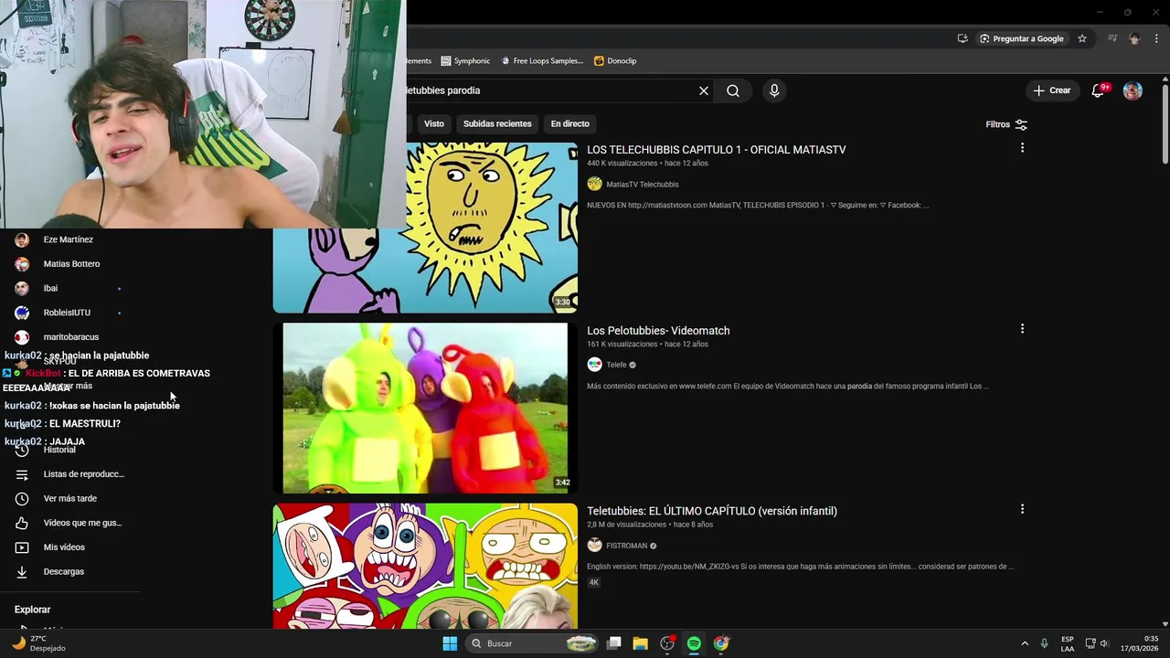The image size is (1170, 658).
Task: Clear the YouTube search box
Action: tap(703, 90)
